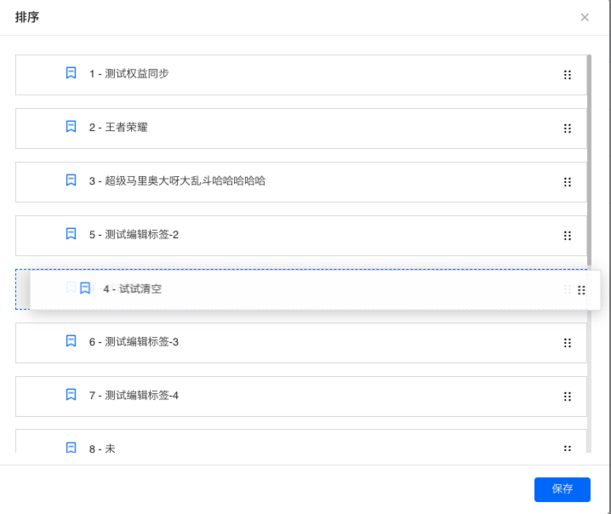Close the 排序 dialog
This screenshot has width=611, height=514.
585,17
